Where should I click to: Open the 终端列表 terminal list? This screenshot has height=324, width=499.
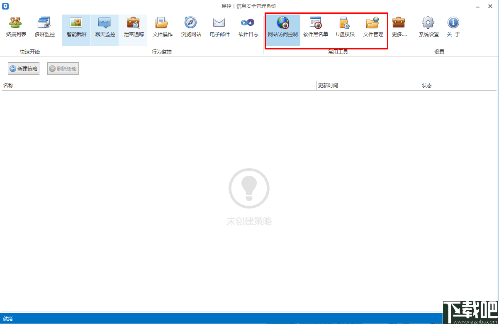click(16, 27)
